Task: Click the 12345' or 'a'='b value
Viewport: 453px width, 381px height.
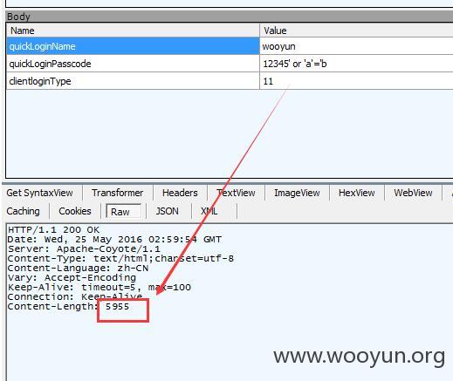Action: (x=295, y=64)
